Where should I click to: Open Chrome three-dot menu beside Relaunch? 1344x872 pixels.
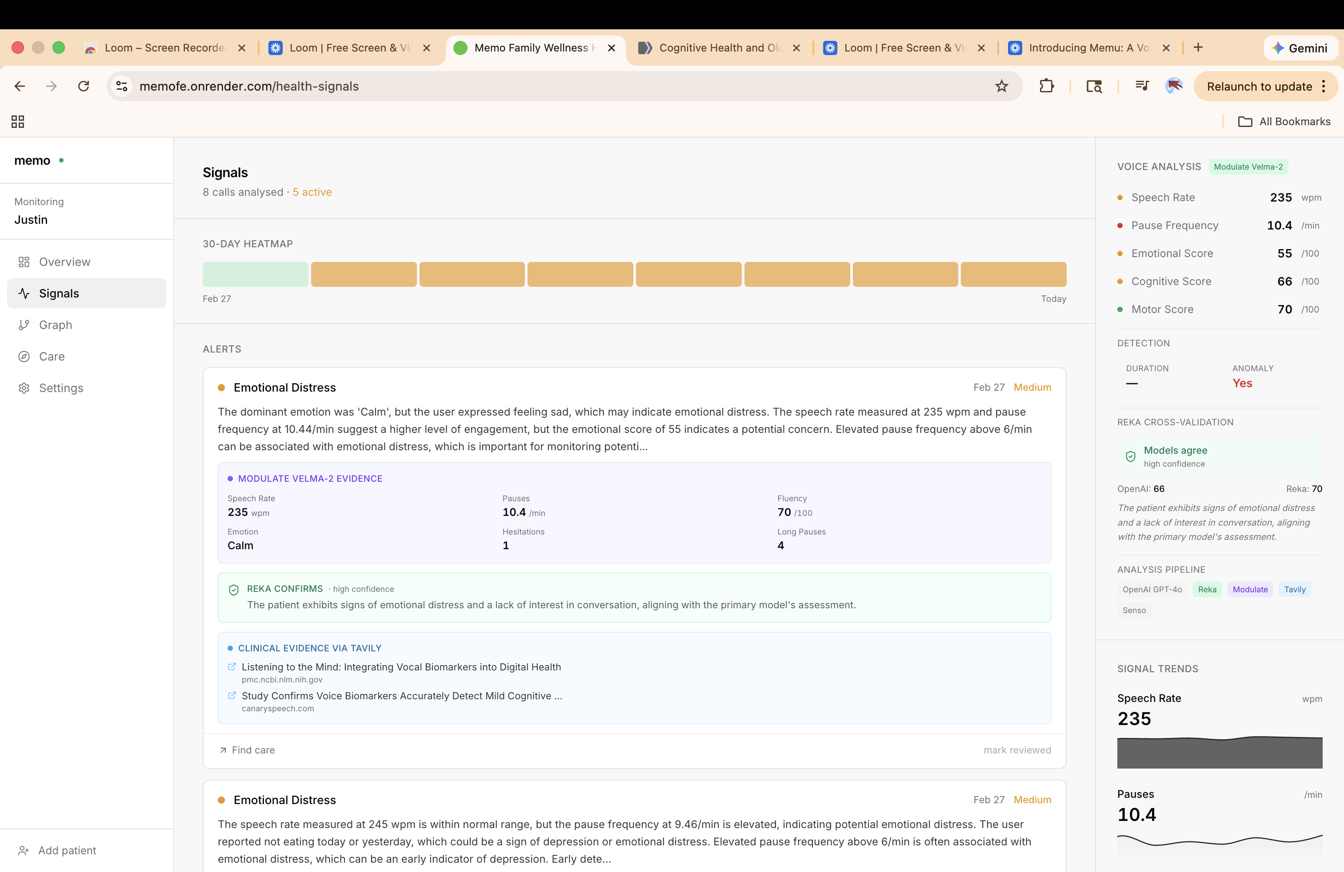pyautogui.click(x=1324, y=86)
